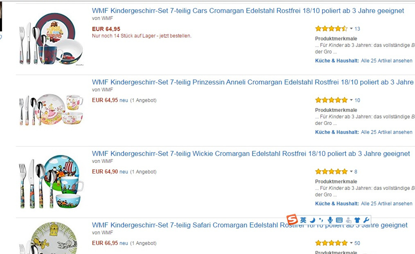Open Küche & Haushalt link under Wickie set
This screenshot has width=415, height=254.
point(337,204)
